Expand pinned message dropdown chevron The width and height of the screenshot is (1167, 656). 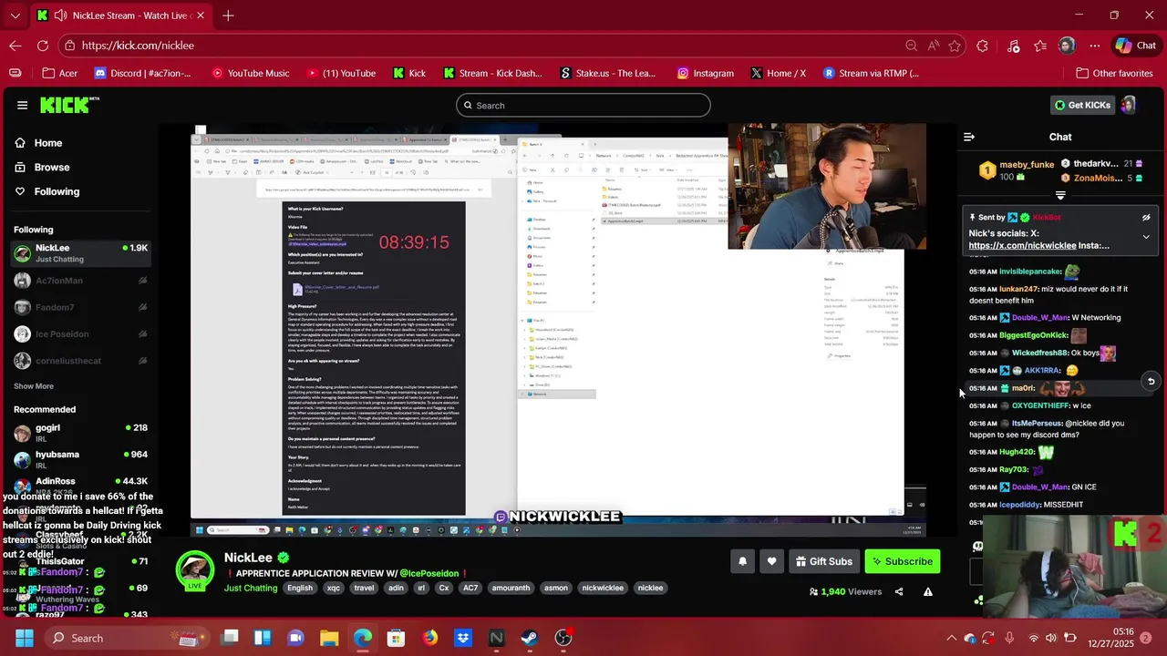tap(1146, 237)
